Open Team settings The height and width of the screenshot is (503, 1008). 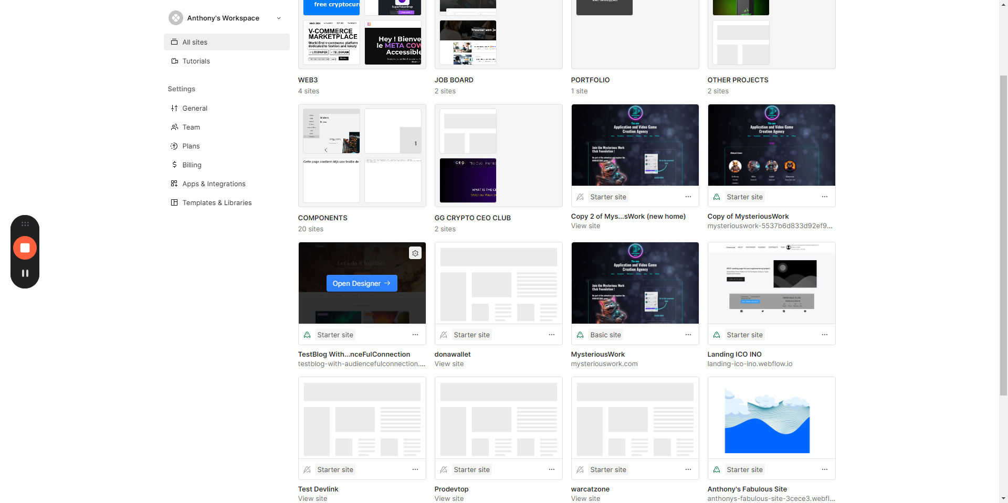click(227, 127)
